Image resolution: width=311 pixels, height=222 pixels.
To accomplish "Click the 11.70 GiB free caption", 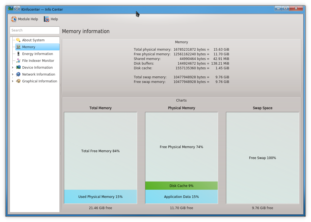I will coord(182,208).
